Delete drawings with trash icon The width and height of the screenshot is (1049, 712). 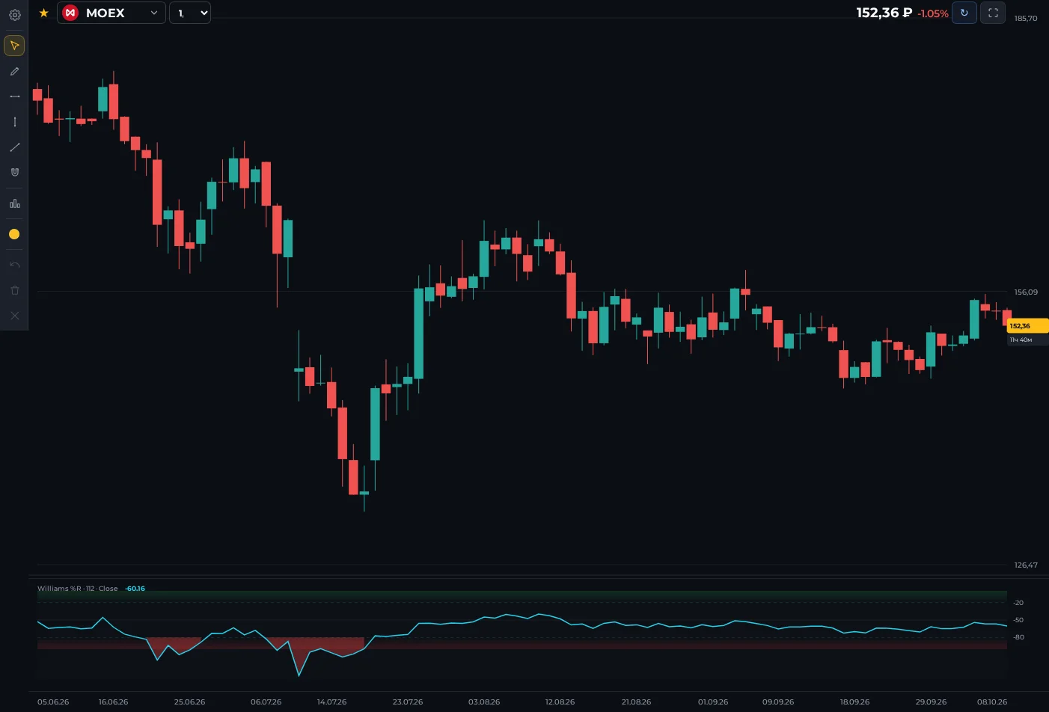(x=14, y=290)
